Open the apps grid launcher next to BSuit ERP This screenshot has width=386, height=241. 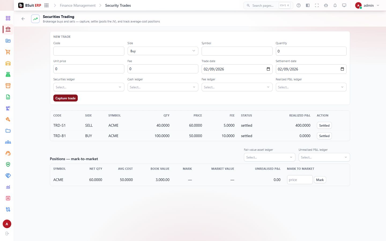[x=46, y=5]
